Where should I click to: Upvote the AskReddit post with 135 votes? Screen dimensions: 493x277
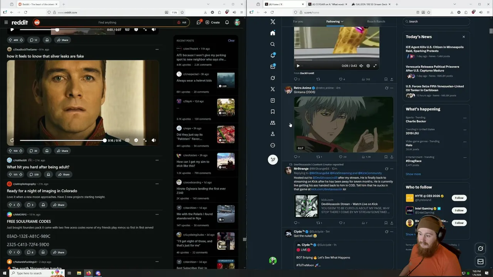pos(10,174)
